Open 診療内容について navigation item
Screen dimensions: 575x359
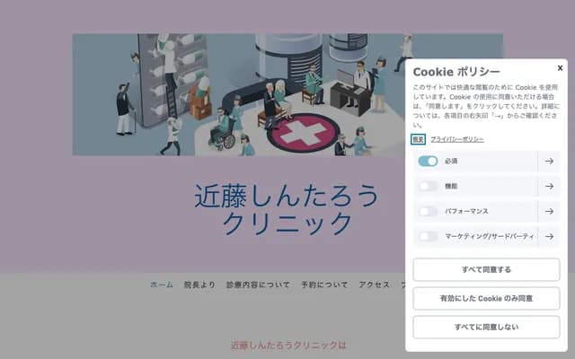258,285
